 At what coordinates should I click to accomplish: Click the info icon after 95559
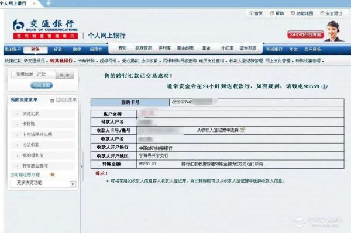(324, 86)
